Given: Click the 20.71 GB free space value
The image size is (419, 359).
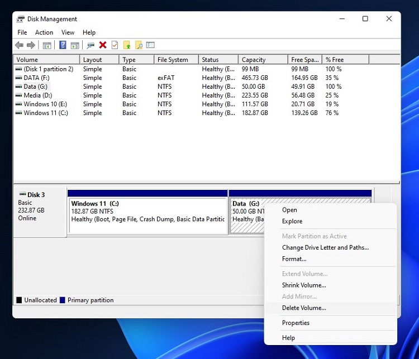Looking at the screenshot, I should pos(303,104).
